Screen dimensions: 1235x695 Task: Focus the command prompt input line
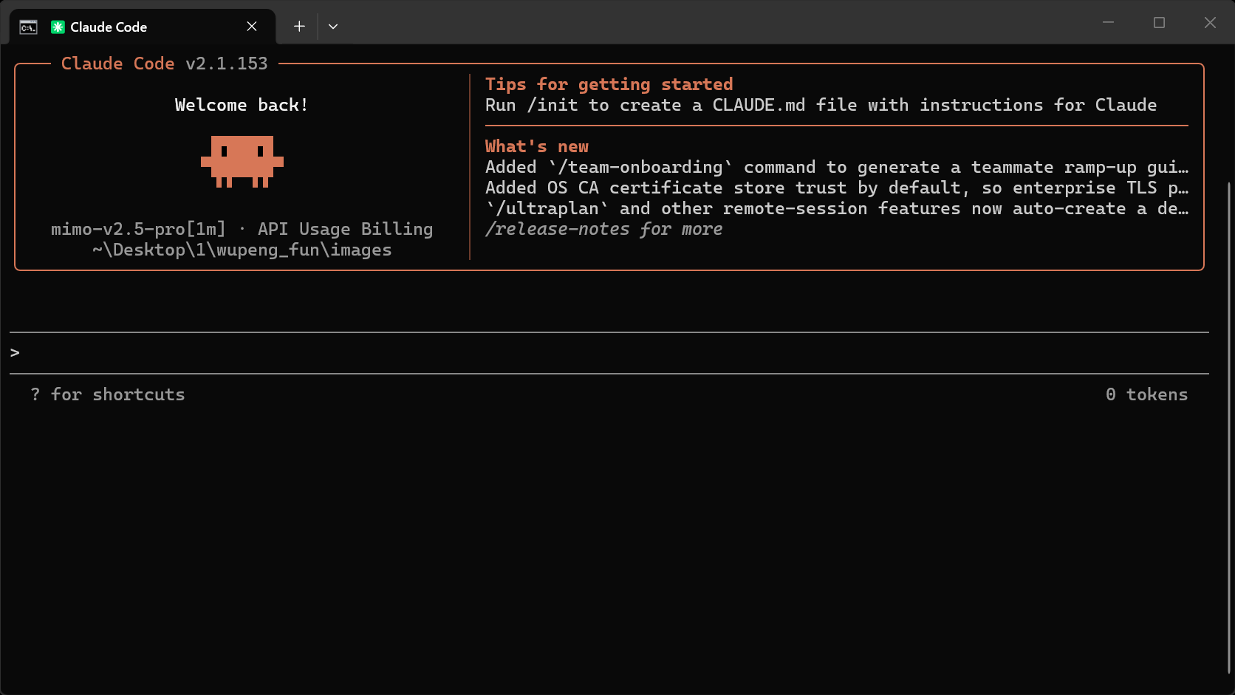(609, 353)
